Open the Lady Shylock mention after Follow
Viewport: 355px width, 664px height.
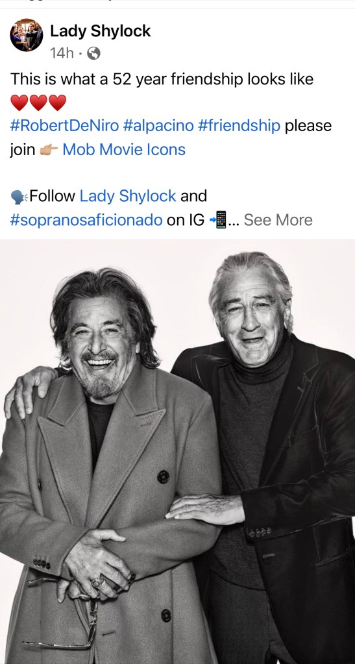[128, 196]
